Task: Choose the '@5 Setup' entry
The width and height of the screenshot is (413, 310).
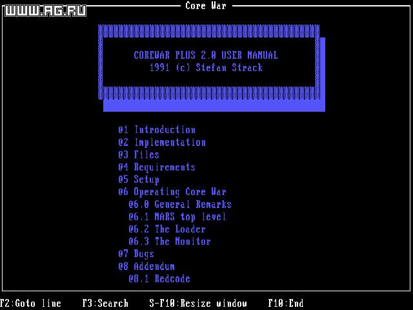Action: pyautogui.click(x=139, y=180)
